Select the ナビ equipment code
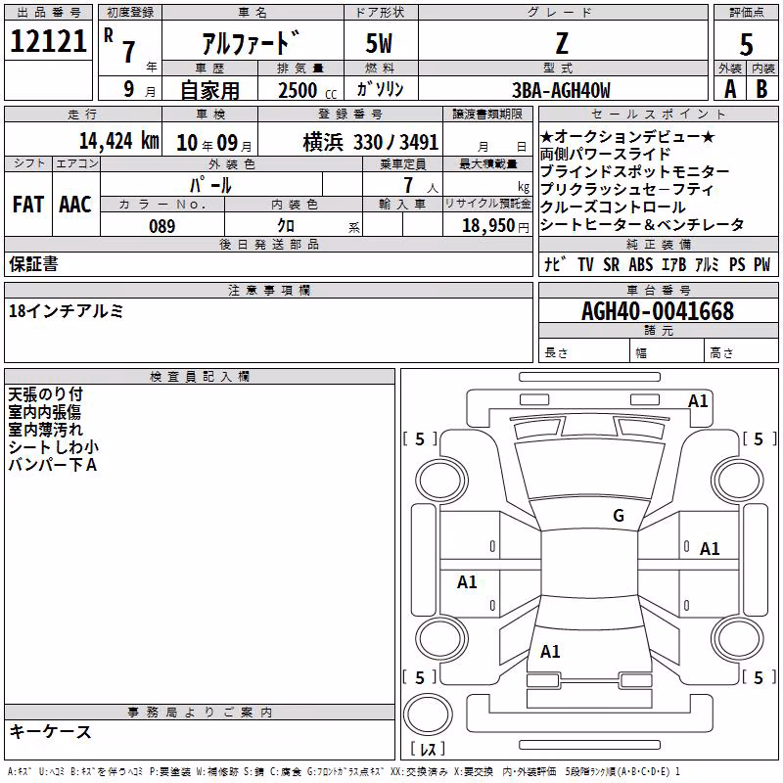 coord(555,264)
